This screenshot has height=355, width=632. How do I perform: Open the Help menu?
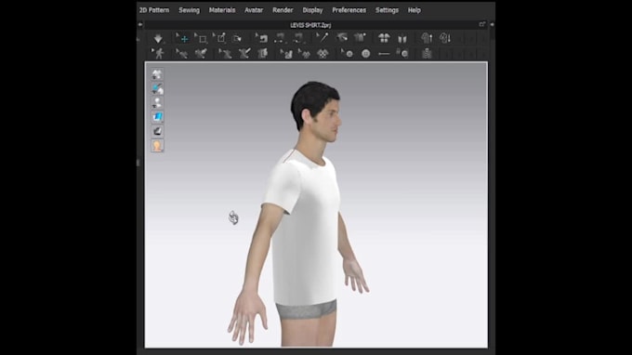click(x=414, y=10)
